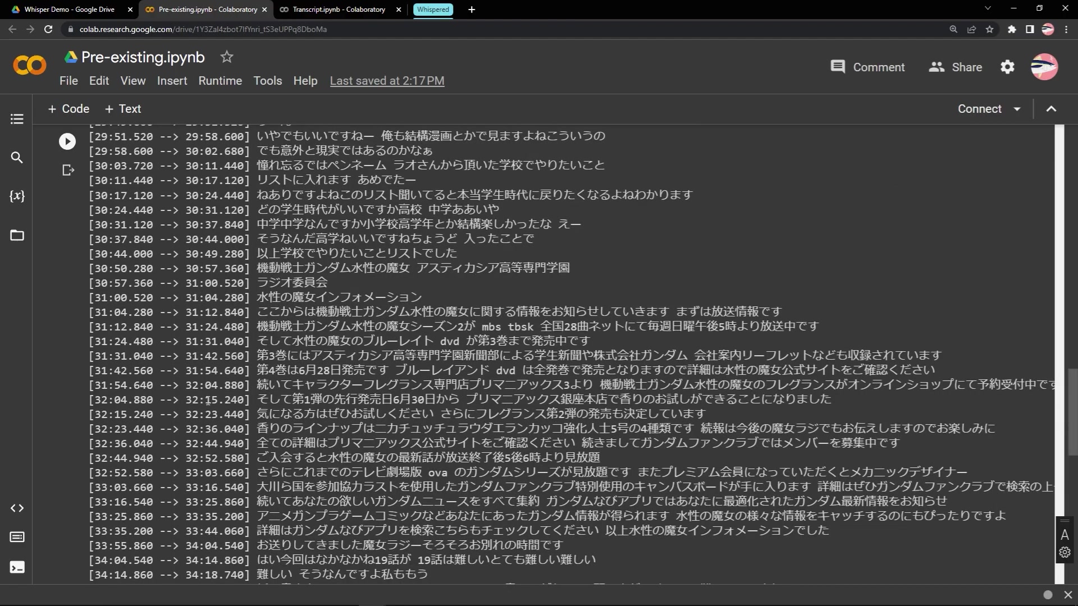1078x606 pixels.
Task: Open the Tools menu
Action: [x=268, y=81]
